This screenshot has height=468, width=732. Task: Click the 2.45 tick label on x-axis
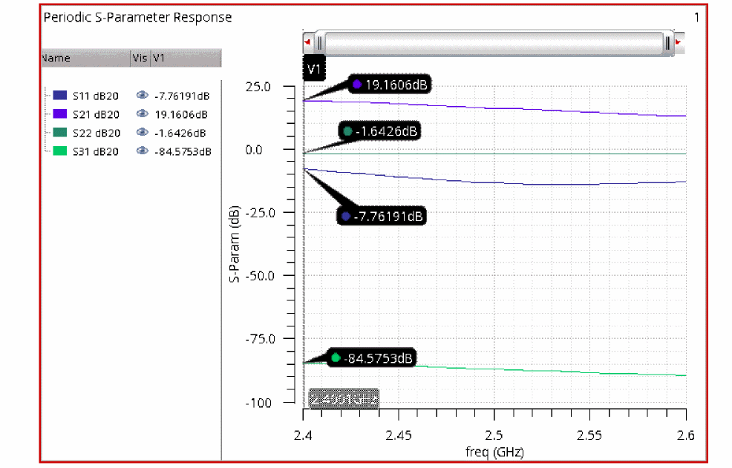[399, 435]
